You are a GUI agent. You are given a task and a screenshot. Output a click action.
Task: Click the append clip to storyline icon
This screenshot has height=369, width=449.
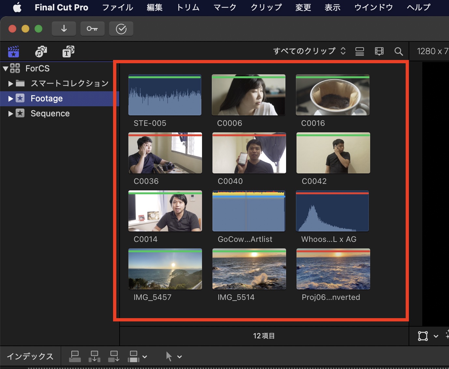[114, 356]
